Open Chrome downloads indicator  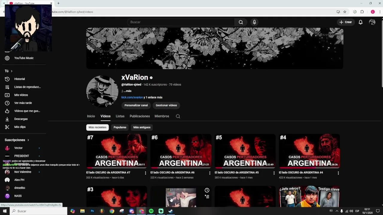pos(355,12)
